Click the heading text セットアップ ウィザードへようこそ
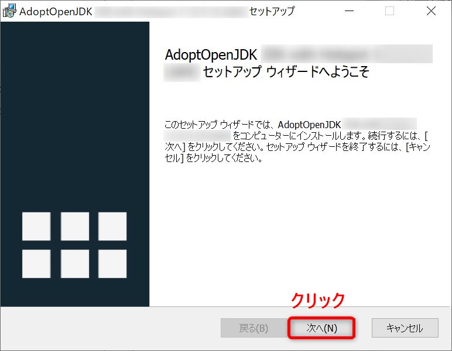452x351 pixels. tap(286, 72)
